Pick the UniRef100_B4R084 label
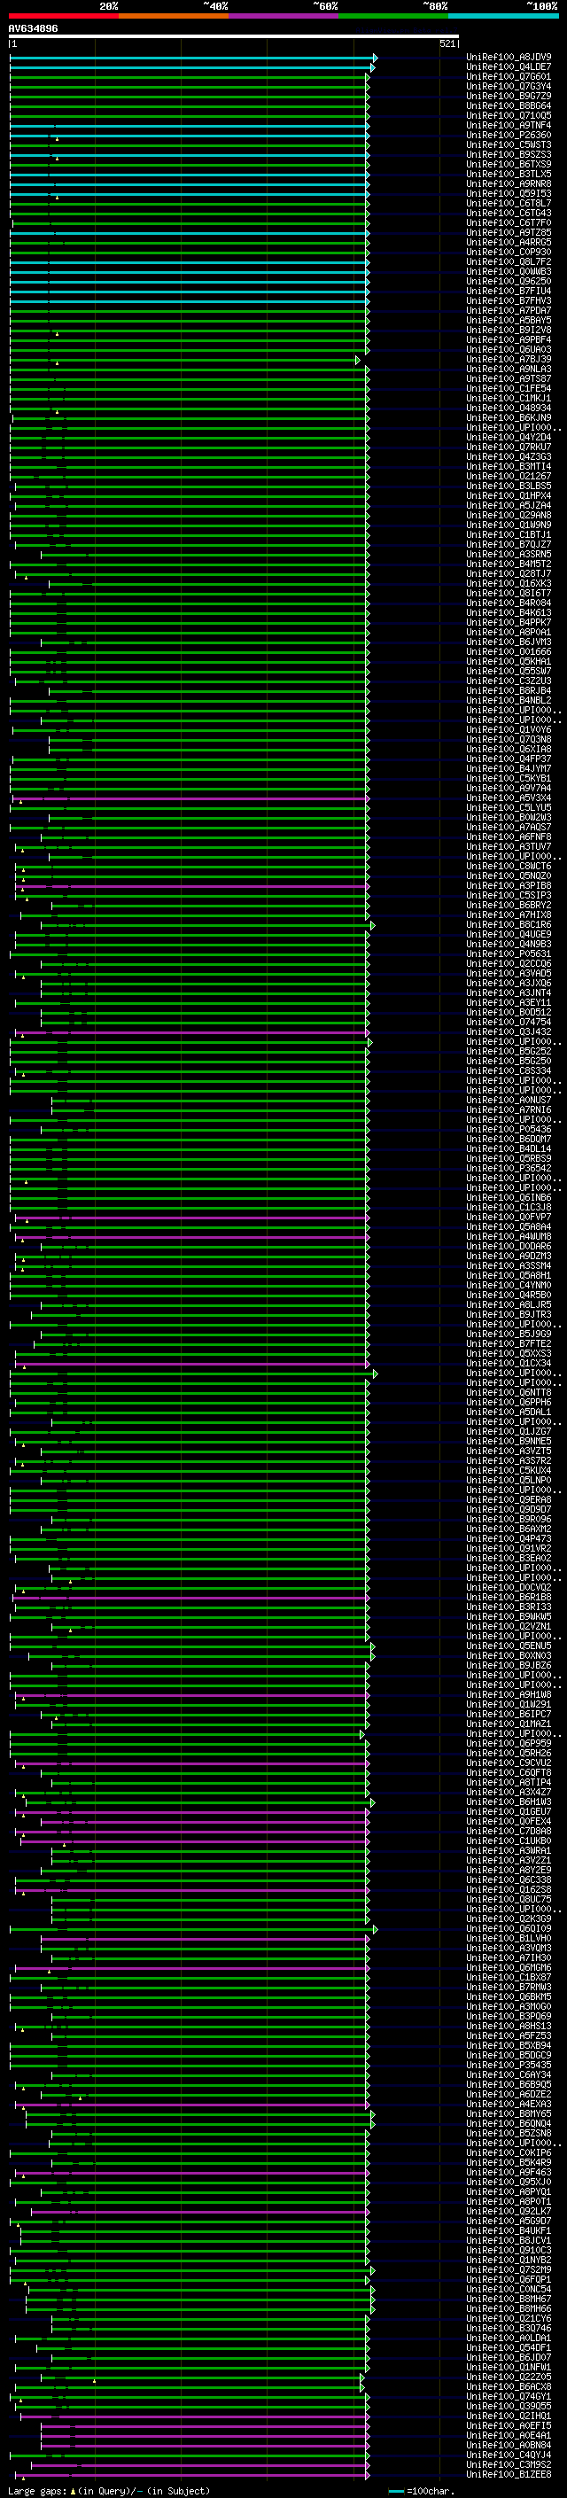The image size is (567, 2498). click(509, 603)
